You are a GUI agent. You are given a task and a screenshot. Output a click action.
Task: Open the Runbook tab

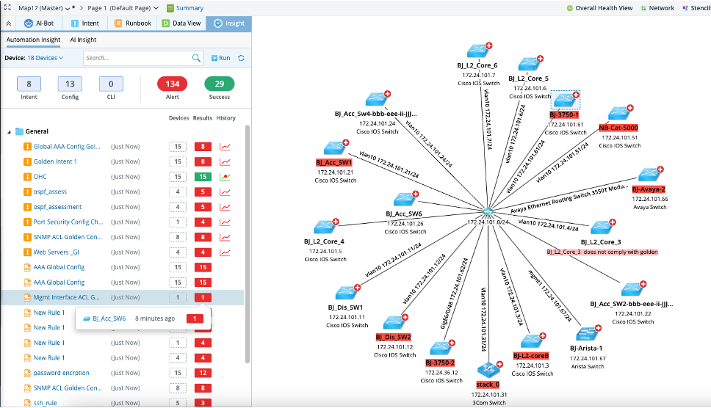[x=132, y=23]
